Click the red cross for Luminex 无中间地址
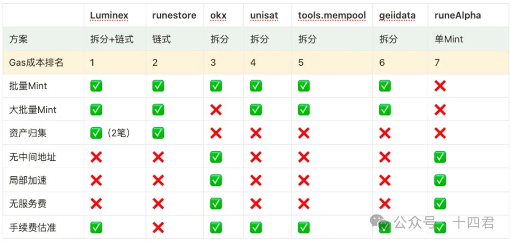Screen dimensions: 511x243 [x=96, y=157]
